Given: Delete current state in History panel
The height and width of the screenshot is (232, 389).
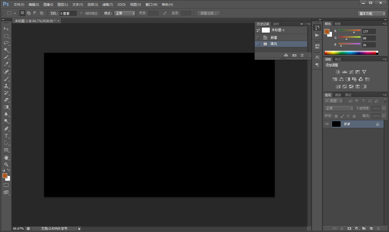Looking at the screenshot, I should pos(302,55).
